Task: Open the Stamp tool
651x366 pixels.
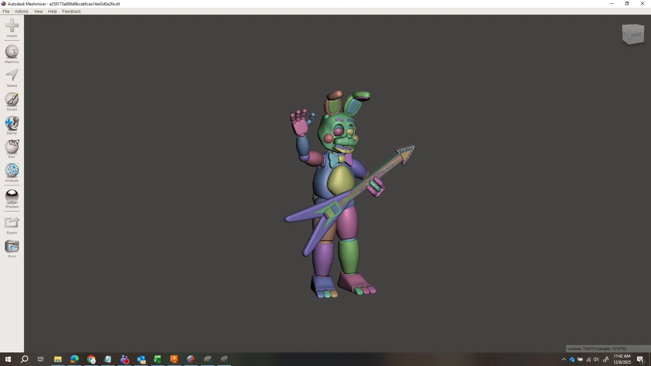Action: pos(12,125)
